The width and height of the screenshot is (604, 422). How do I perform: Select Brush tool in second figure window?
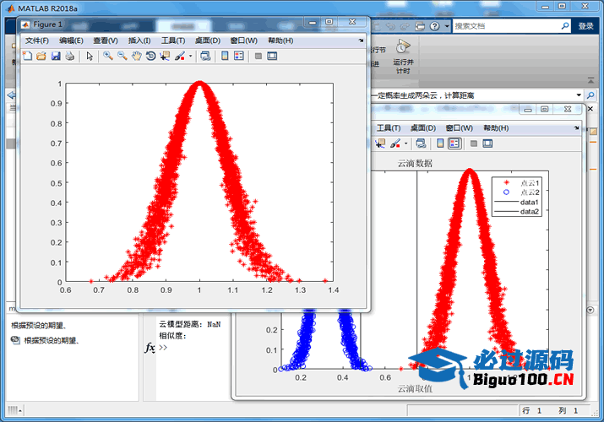point(395,143)
